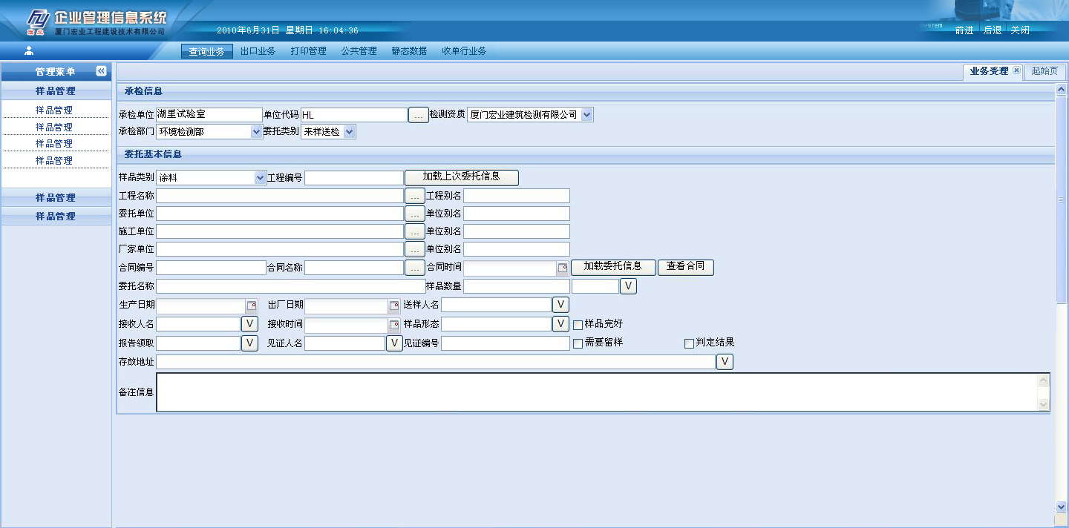Image resolution: width=1069 pixels, height=528 pixels.
Task: Click the small icon below the main scrollbar
Action: coord(1061,520)
